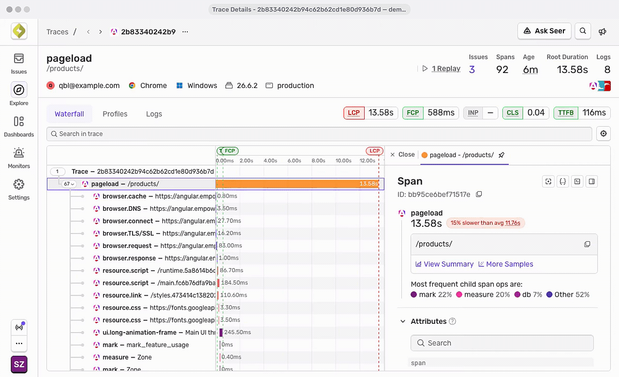This screenshot has width=619, height=377.
Task: Click the red LCP marker on the timeline
Action: click(x=374, y=151)
